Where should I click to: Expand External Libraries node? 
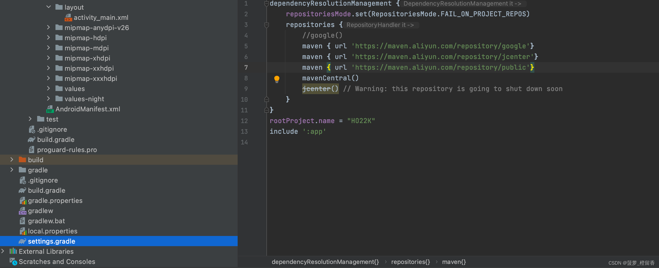3,251
